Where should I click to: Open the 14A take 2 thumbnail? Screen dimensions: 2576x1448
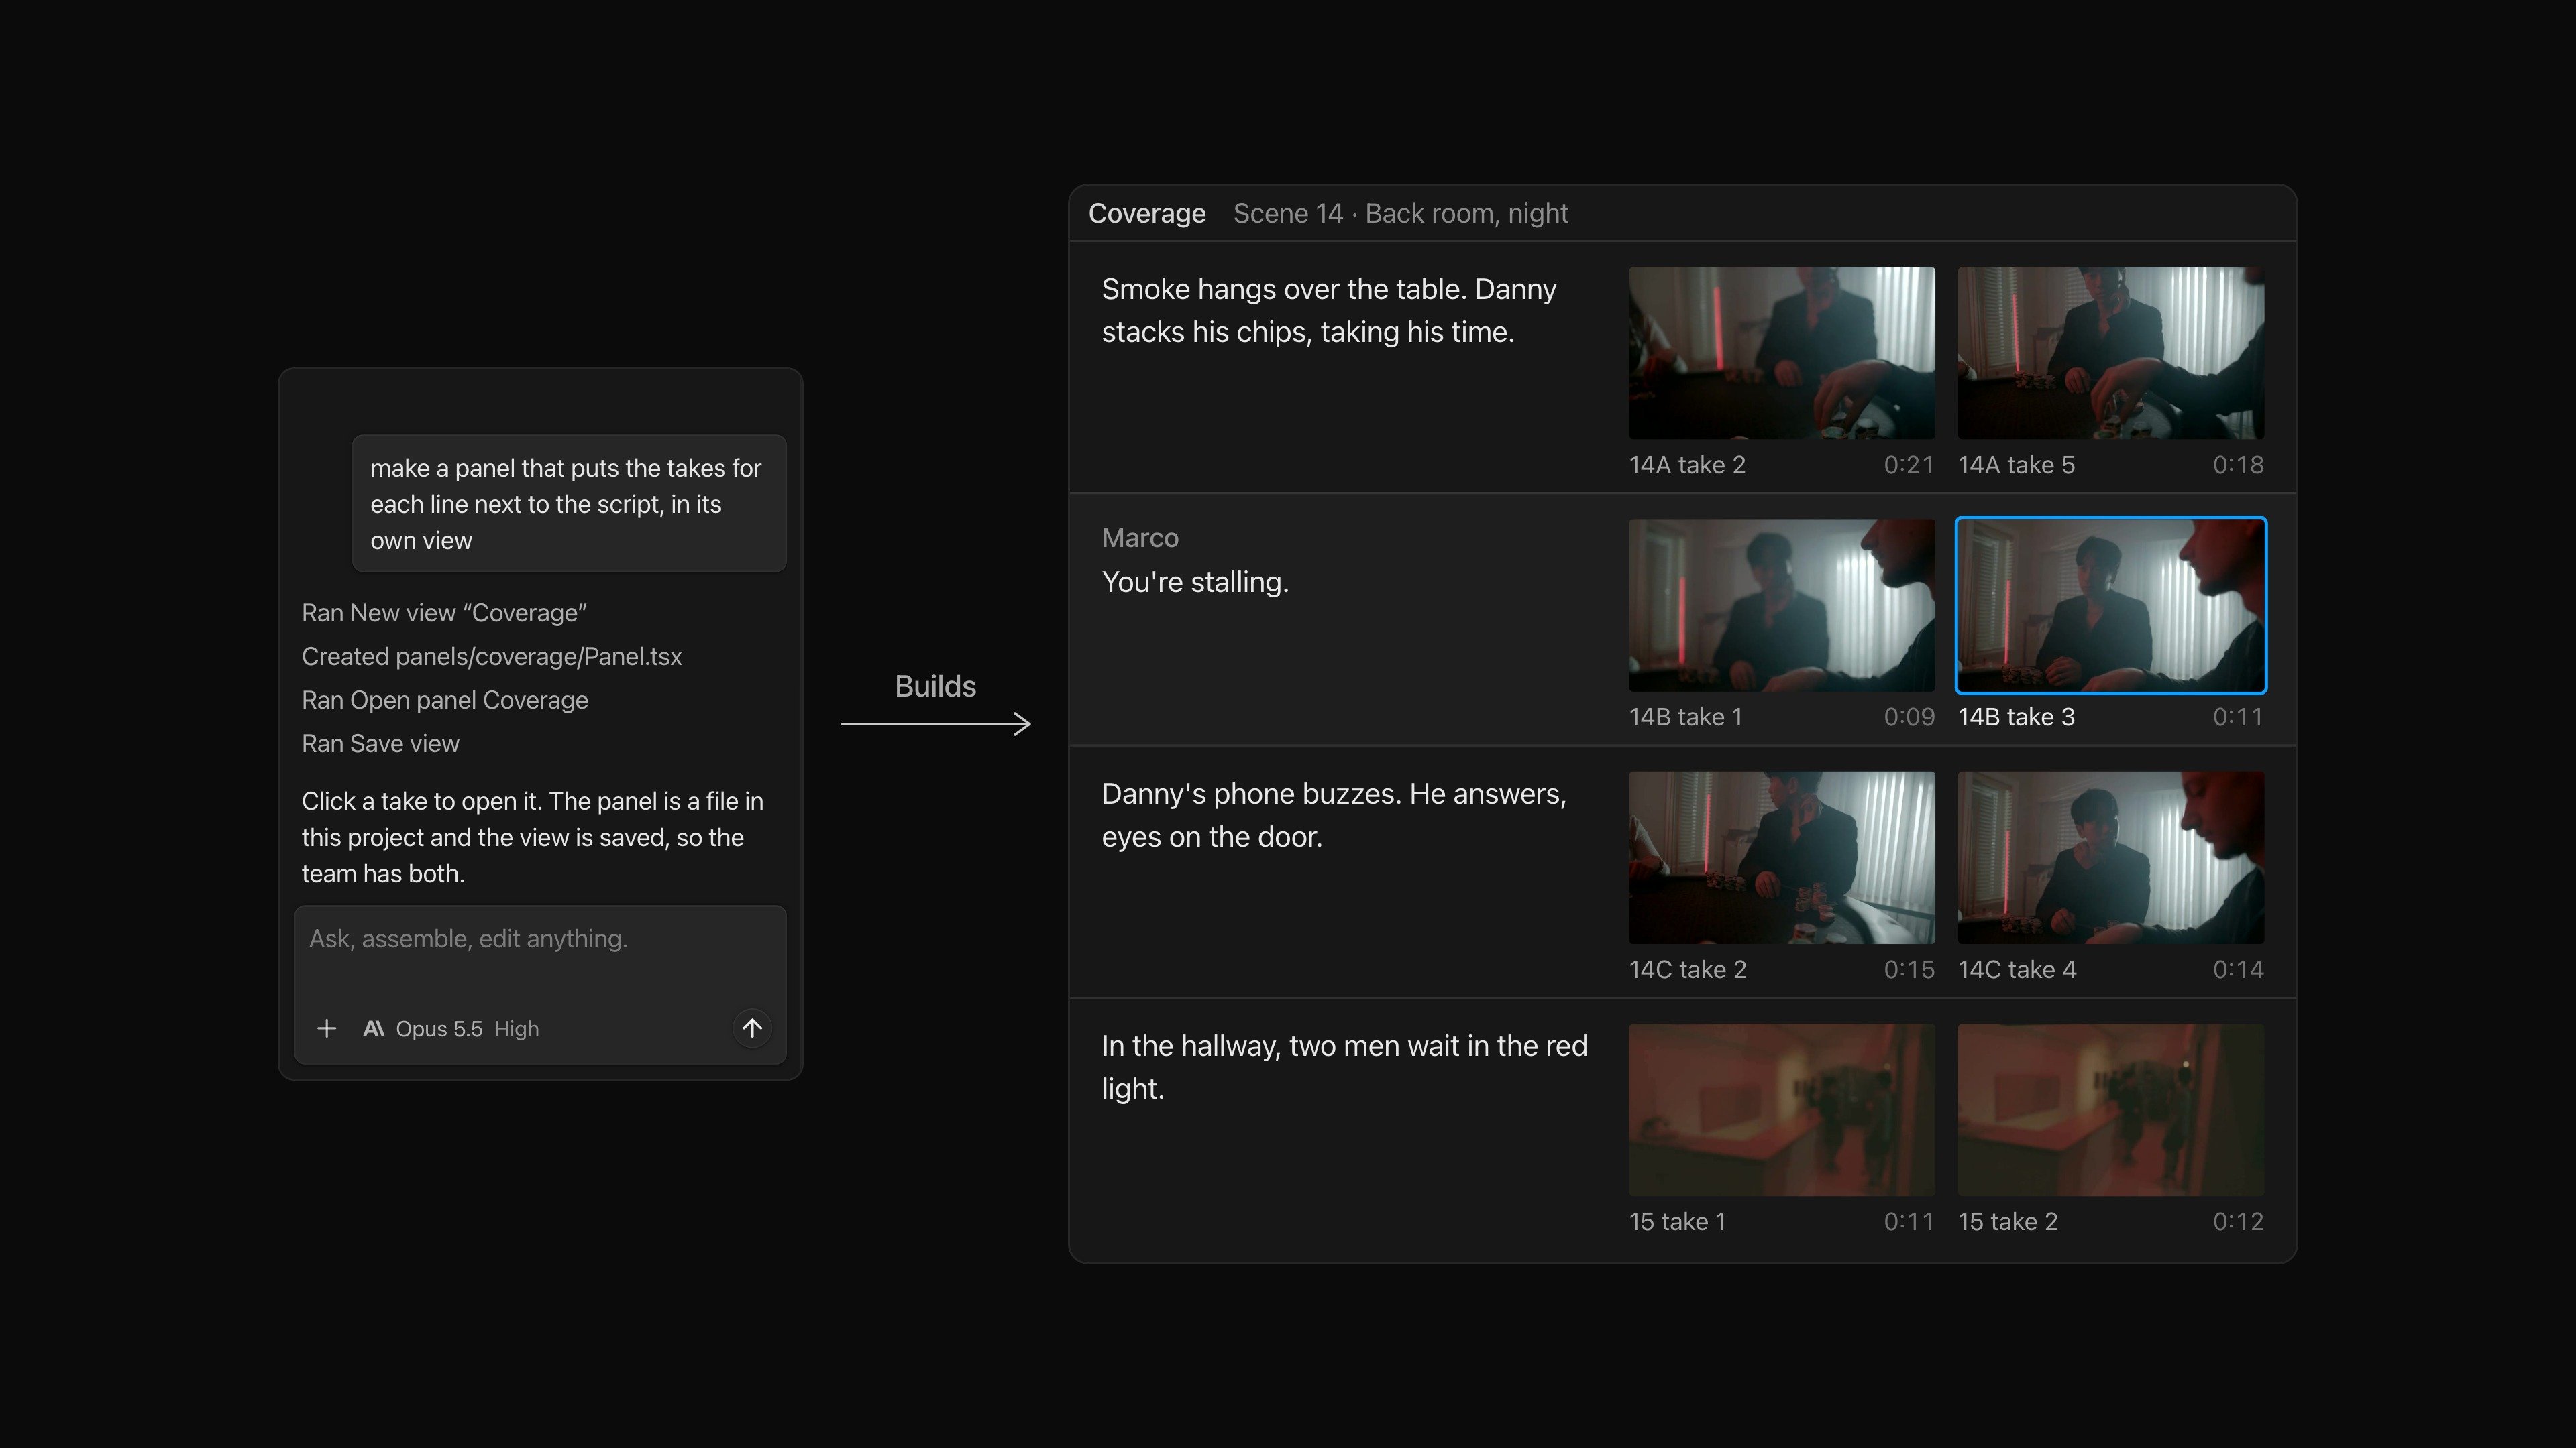click(x=1781, y=353)
